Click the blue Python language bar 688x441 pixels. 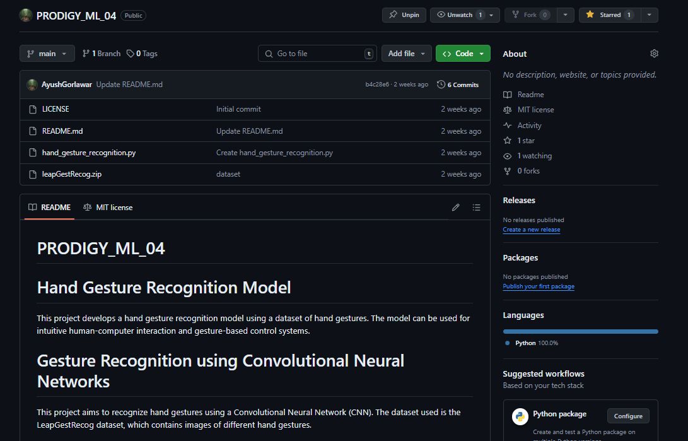580,331
